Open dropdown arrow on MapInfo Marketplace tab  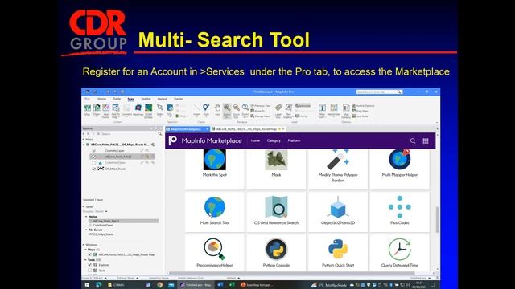click(208, 129)
